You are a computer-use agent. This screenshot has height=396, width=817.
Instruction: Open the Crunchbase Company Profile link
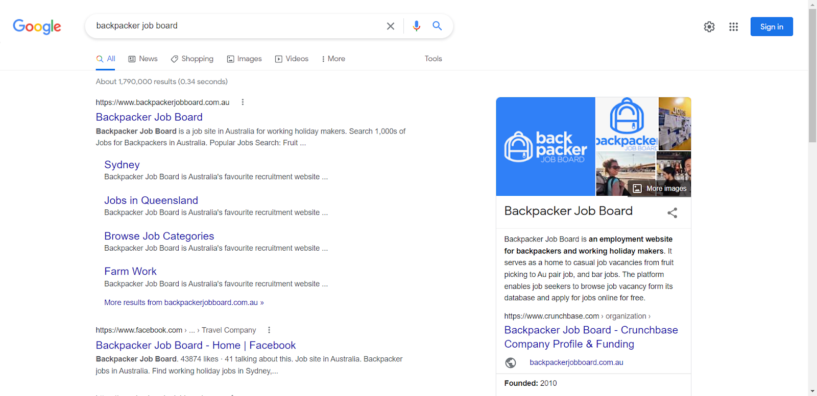coord(591,337)
